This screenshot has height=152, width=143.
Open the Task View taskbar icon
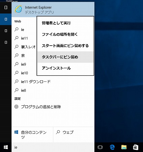click(x=100, y=147)
